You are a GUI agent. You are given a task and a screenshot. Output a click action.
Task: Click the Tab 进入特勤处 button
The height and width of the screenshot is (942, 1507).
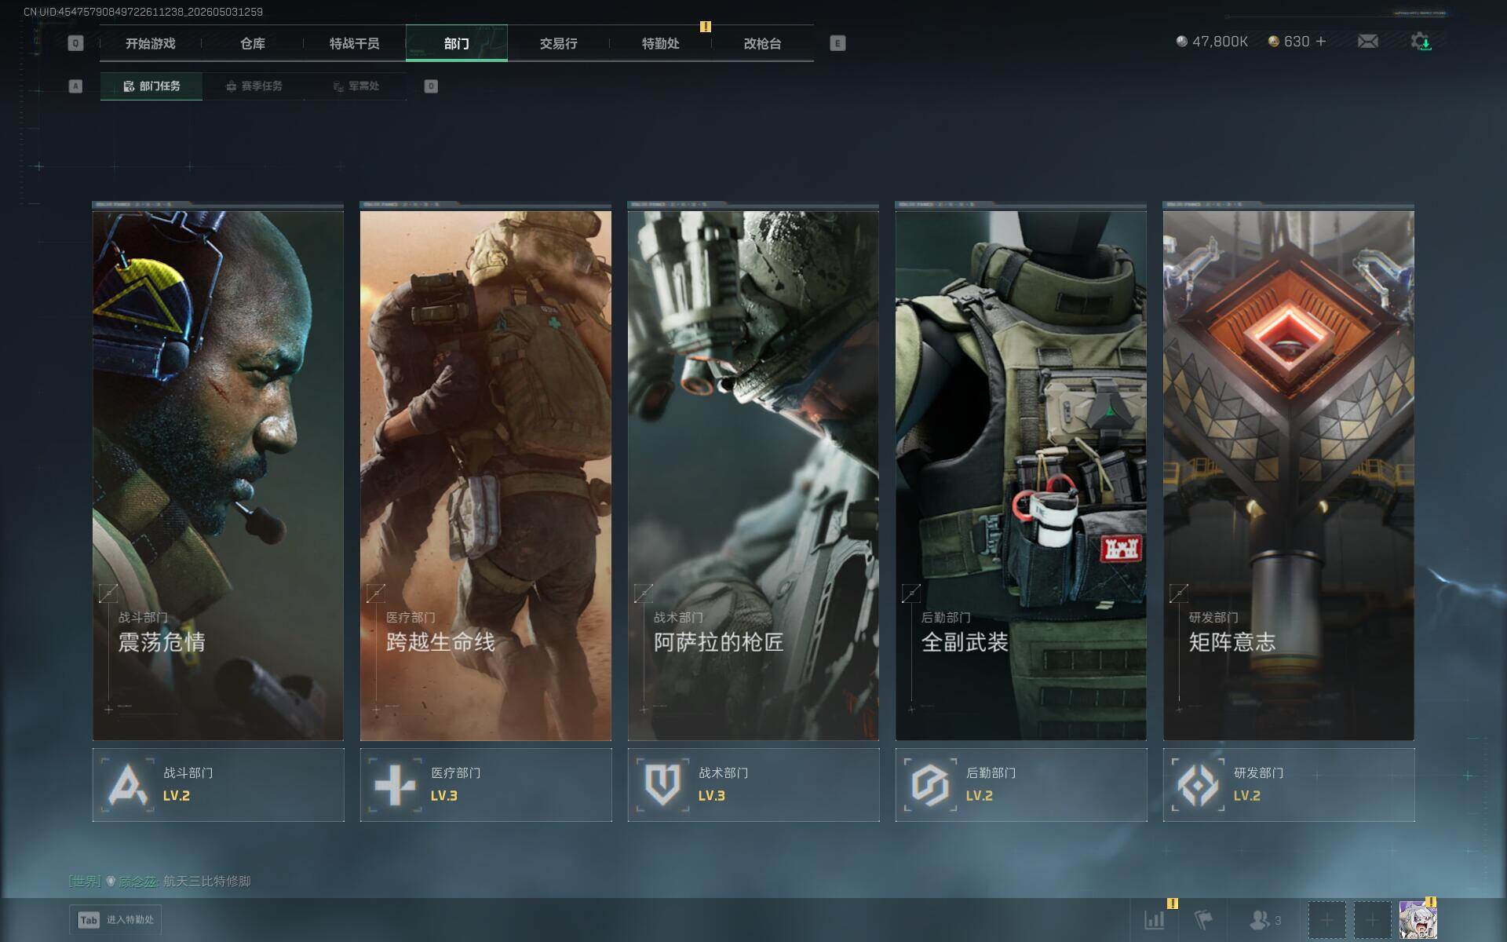115,919
